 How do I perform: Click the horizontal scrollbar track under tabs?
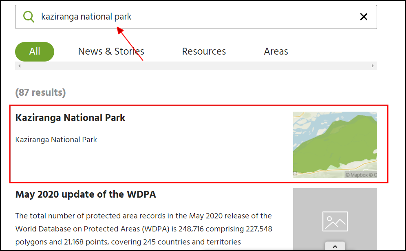[x=196, y=66]
